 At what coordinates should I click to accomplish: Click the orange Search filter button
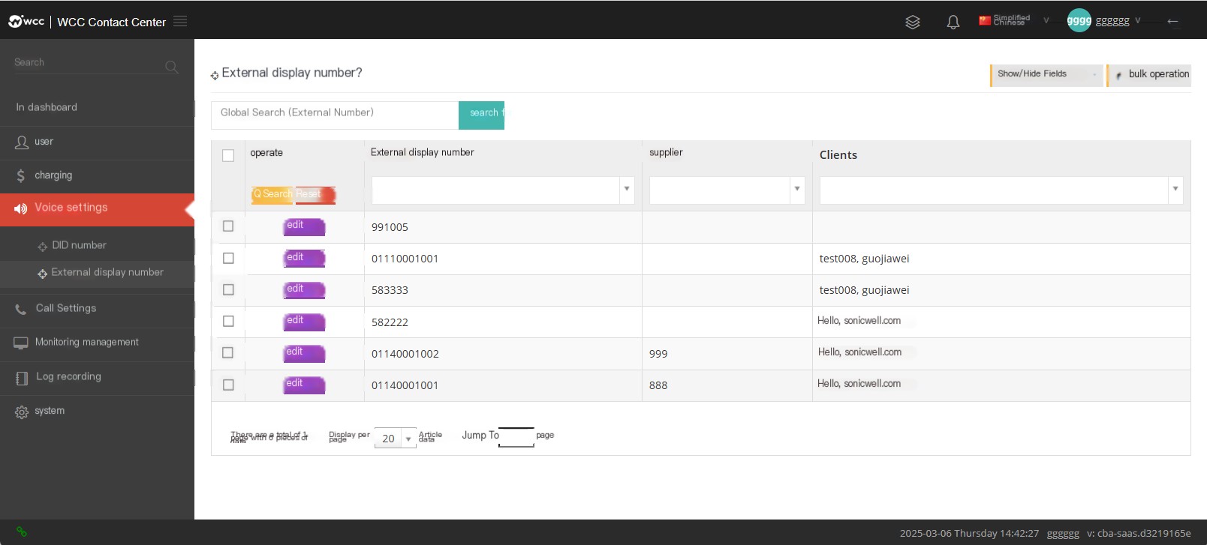(272, 195)
